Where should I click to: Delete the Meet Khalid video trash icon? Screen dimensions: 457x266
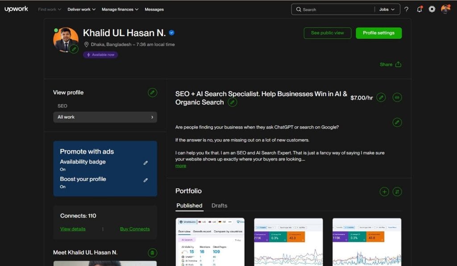pos(152,253)
